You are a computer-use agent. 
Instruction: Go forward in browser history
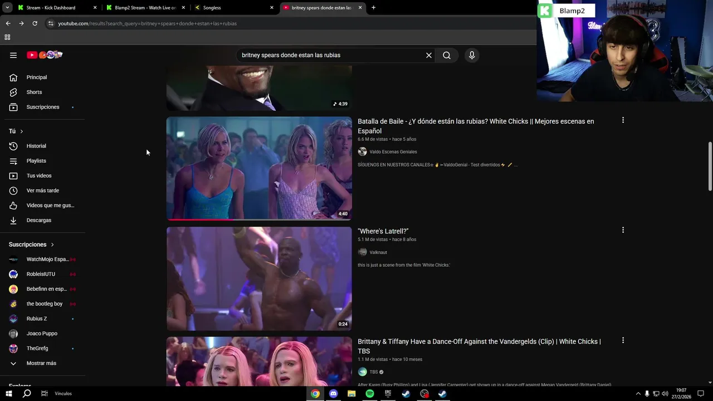point(21,23)
